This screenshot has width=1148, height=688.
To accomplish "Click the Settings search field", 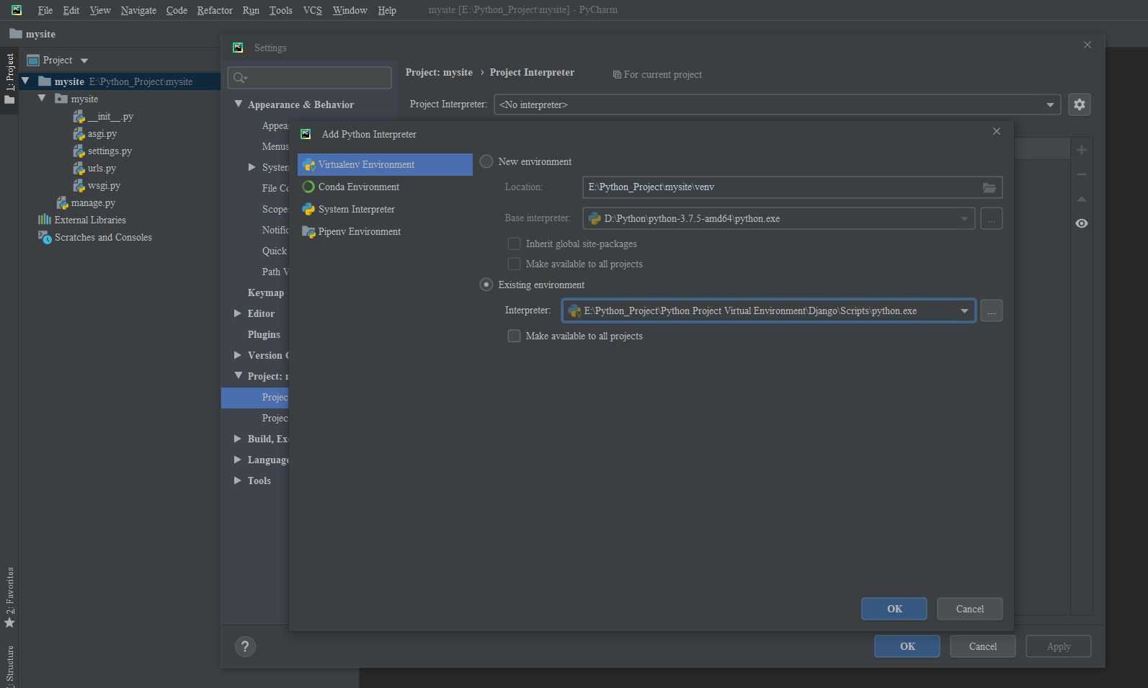I will (x=310, y=78).
